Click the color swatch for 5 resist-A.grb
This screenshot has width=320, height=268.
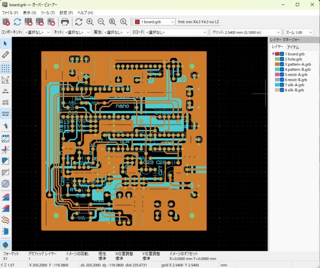pyautogui.click(x=277, y=75)
